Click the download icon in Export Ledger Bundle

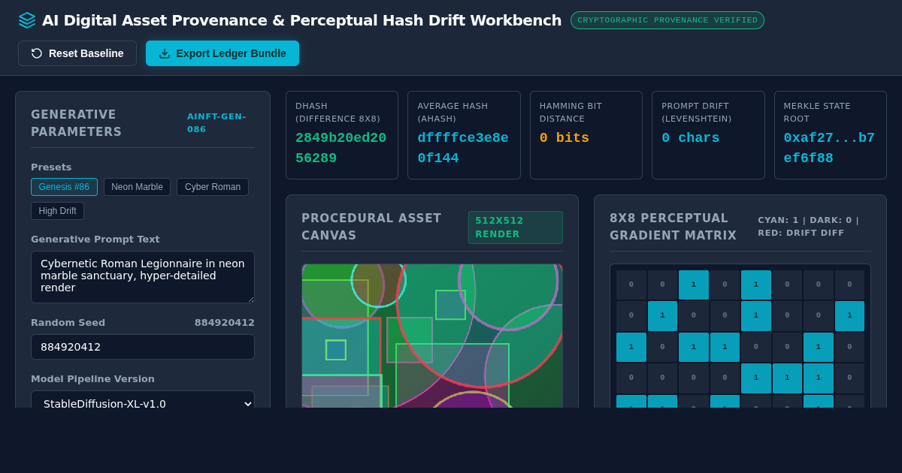click(165, 53)
